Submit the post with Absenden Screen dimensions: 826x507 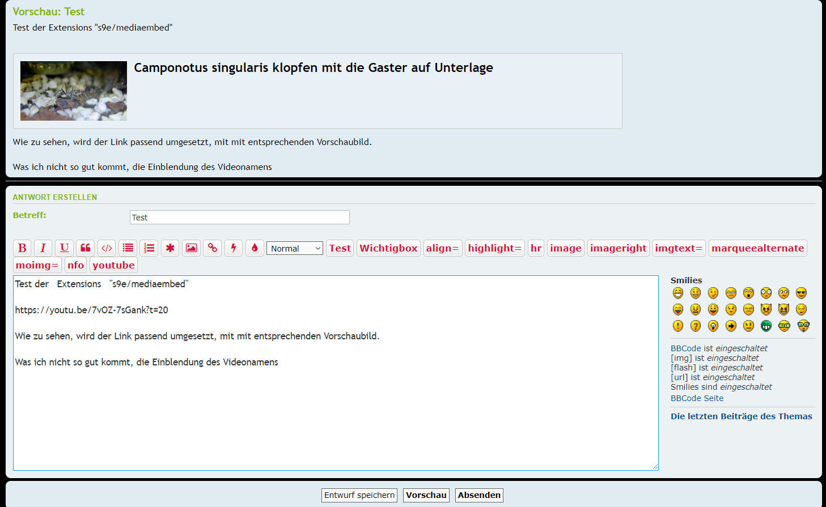(x=479, y=495)
